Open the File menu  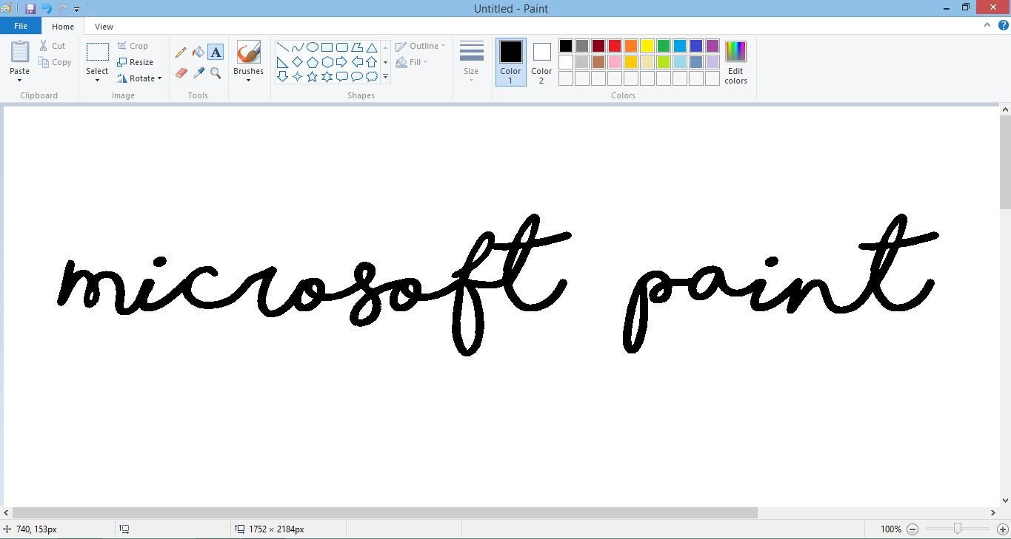(21, 26)
